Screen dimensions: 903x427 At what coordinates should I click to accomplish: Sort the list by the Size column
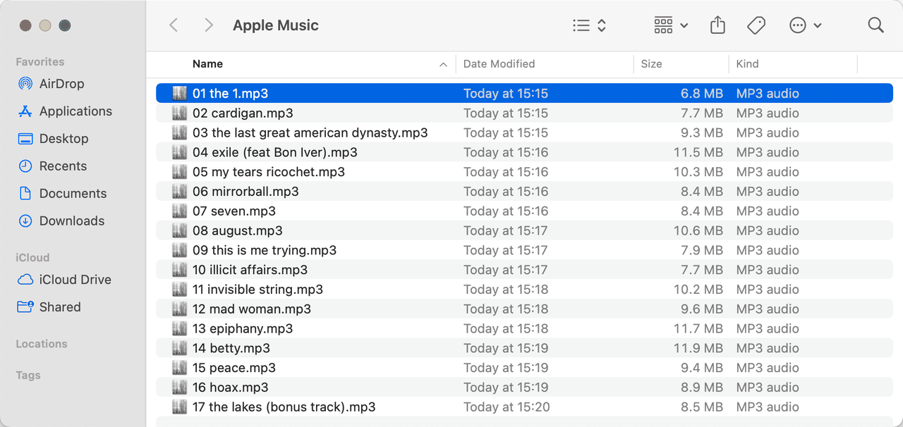pos(650,63)
